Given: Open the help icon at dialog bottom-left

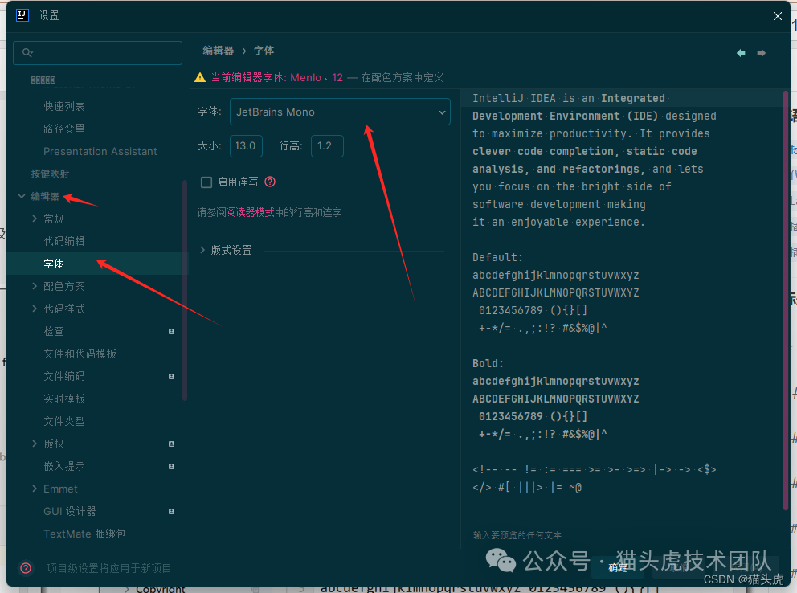Looking at the screenshot, I should 26,567.
